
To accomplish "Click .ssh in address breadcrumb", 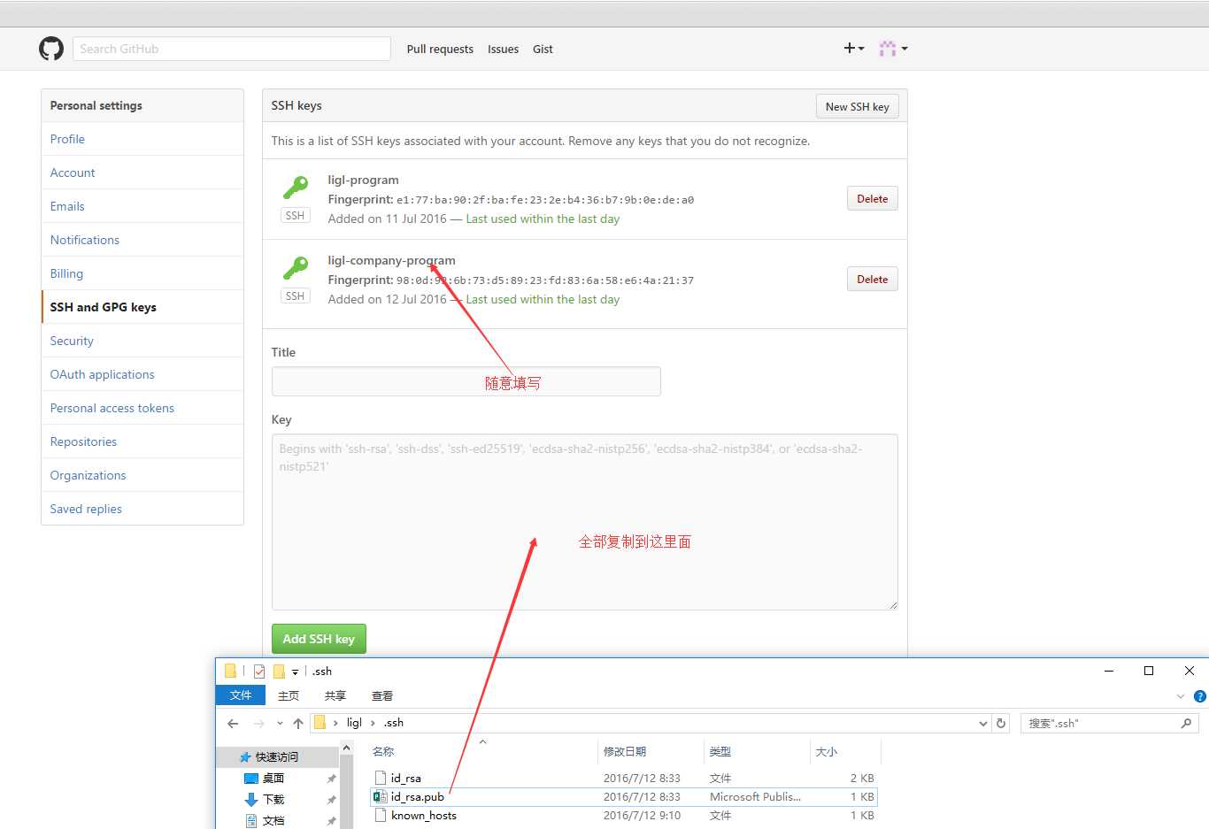I will coord(394,723).
